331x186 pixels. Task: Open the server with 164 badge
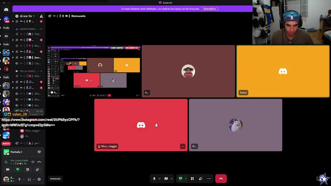tap(6, 19)
